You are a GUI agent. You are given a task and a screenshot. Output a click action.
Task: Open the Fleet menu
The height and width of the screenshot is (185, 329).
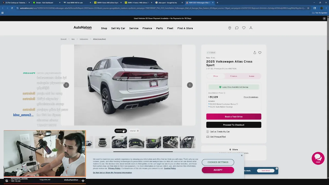point(170,28)
